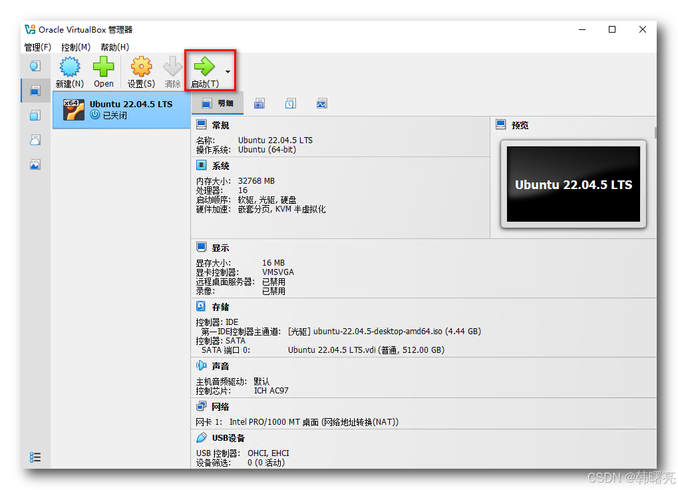Image resolution: width=678 pixels, height=490 pixels.
Task: Open the 常规 general section header
Action: pyautogui.click(x=220, y=125)
